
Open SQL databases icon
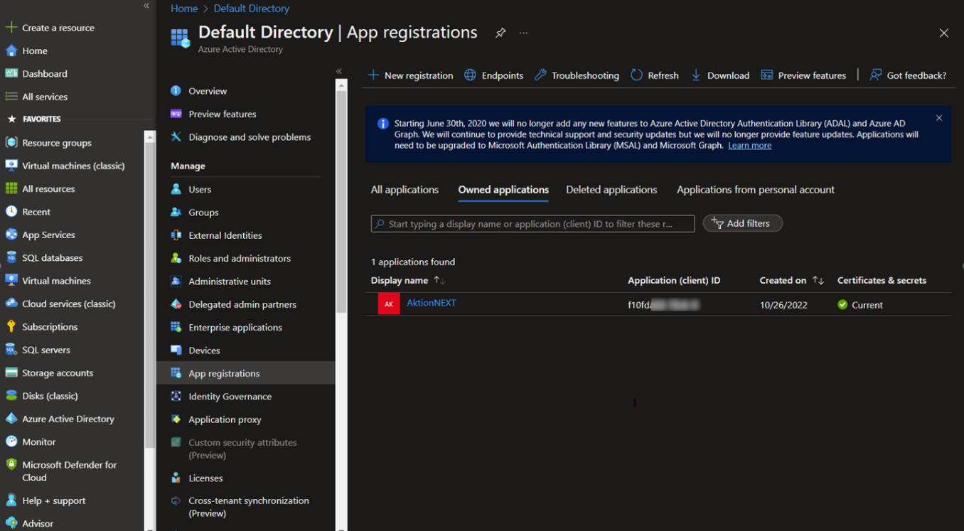[11, 257]
